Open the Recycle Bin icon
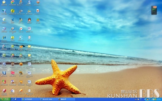Viewport: 162px width, 101px height. pyautogui.click(x=4, y=20)
